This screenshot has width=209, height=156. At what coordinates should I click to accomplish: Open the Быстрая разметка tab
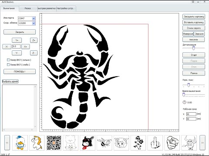pyautogui.click(x=47, y=8)
